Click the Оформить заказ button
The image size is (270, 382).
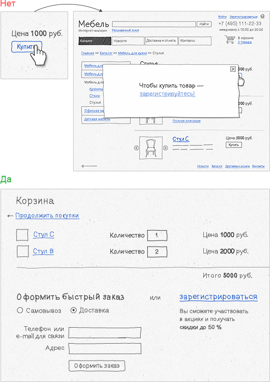click(x=97, y=366)
